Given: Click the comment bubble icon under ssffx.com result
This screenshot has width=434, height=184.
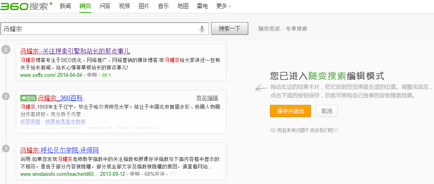Looking at the screenshot, I should (105, 75).
